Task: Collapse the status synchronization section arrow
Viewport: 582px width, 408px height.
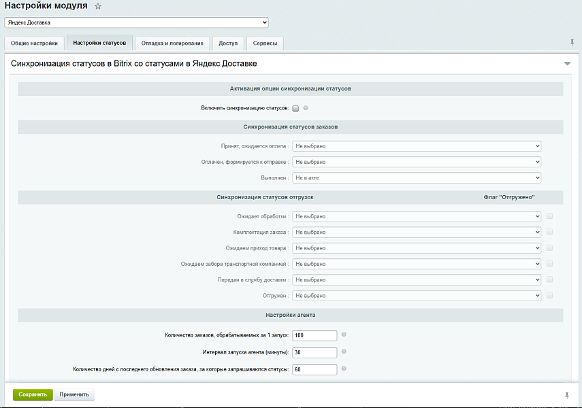Action: pos(567,64)
